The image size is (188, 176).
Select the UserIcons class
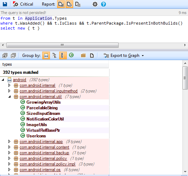[x=36, y=136]
